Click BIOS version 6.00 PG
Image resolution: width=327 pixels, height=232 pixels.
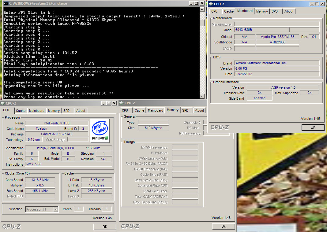click(x=277, y=68)
